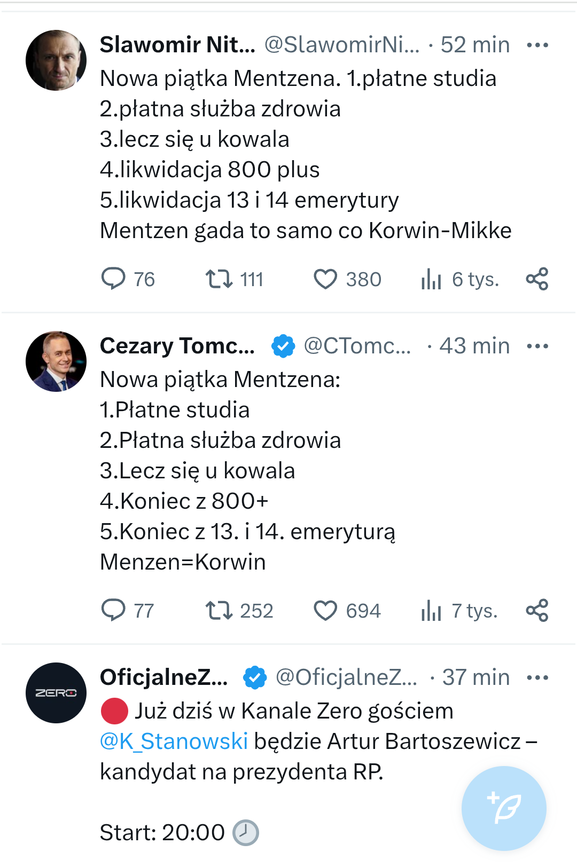Open the Kanal Zero profile avatar
The height and width of the screenshot is (868, 577).
pyautogui.click(x=56, y=693)
